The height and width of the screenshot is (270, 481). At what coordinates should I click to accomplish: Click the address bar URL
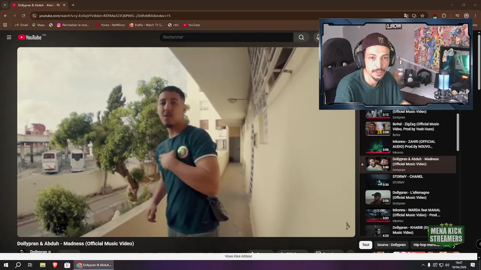(x=105, y=16)
